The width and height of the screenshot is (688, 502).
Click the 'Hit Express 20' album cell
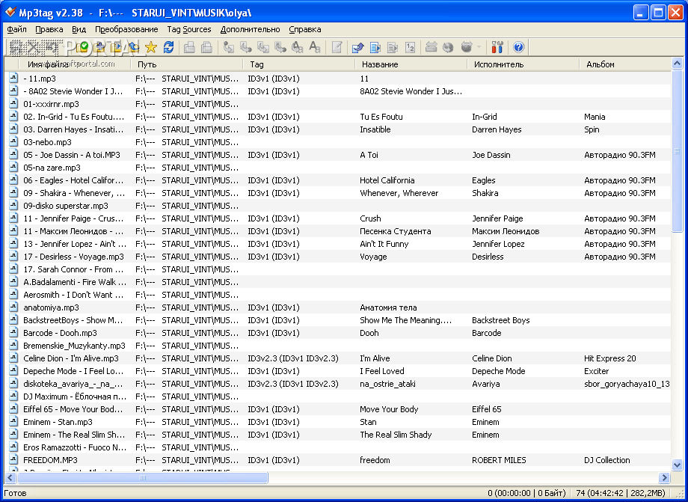[610, 358]
